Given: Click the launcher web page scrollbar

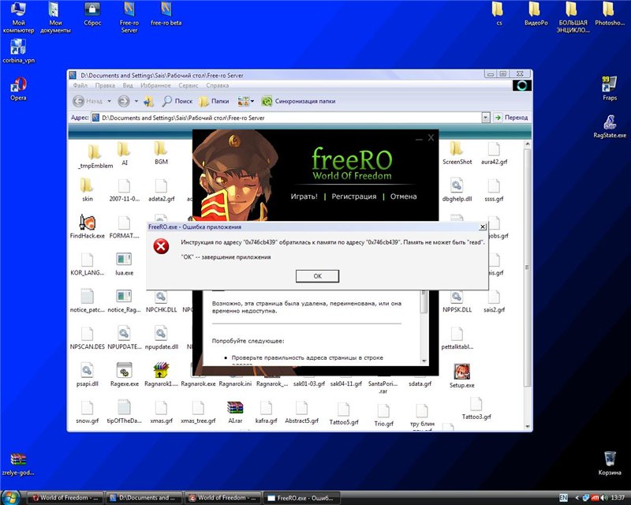Looking at the screenshot, I should [x=424, y=327].
